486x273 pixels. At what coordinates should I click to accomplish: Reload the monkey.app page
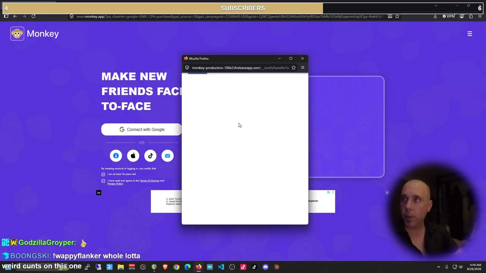click(x=33, y=16)
